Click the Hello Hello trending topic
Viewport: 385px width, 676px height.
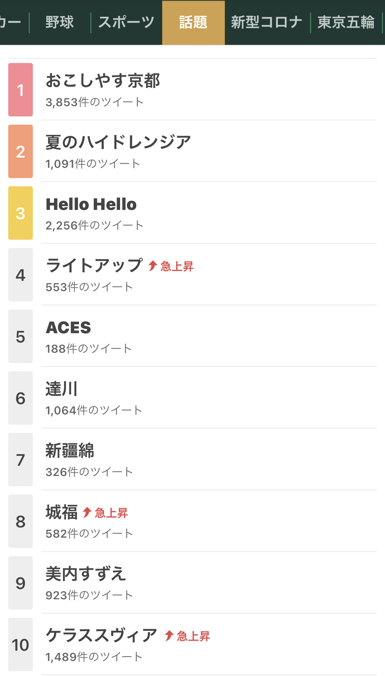click(91, 204)
